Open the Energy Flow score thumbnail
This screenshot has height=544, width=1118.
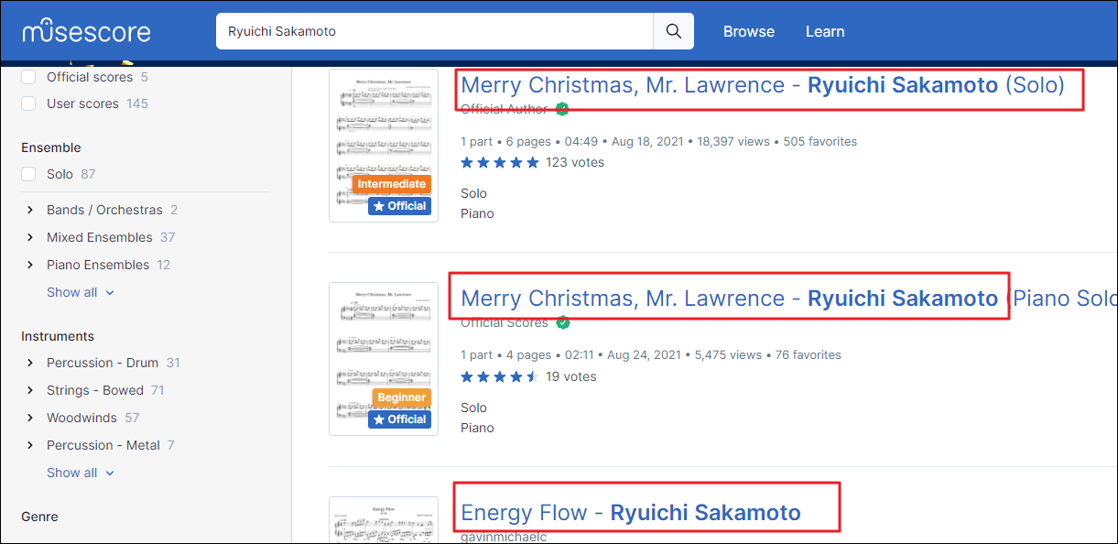pos(384,520)
